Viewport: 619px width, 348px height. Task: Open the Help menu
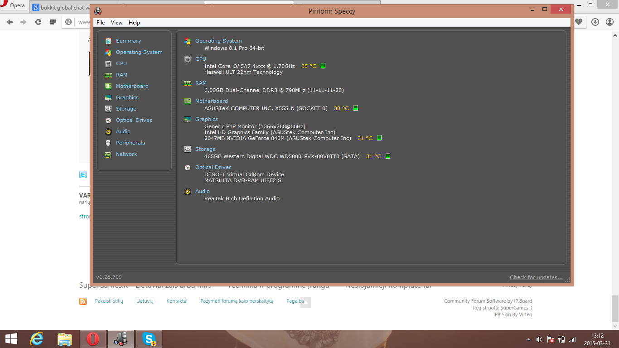pos(134,23)
